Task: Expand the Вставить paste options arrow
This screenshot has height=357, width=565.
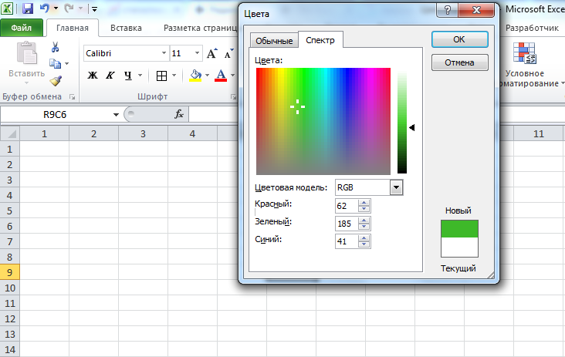Action: (27, 83)
